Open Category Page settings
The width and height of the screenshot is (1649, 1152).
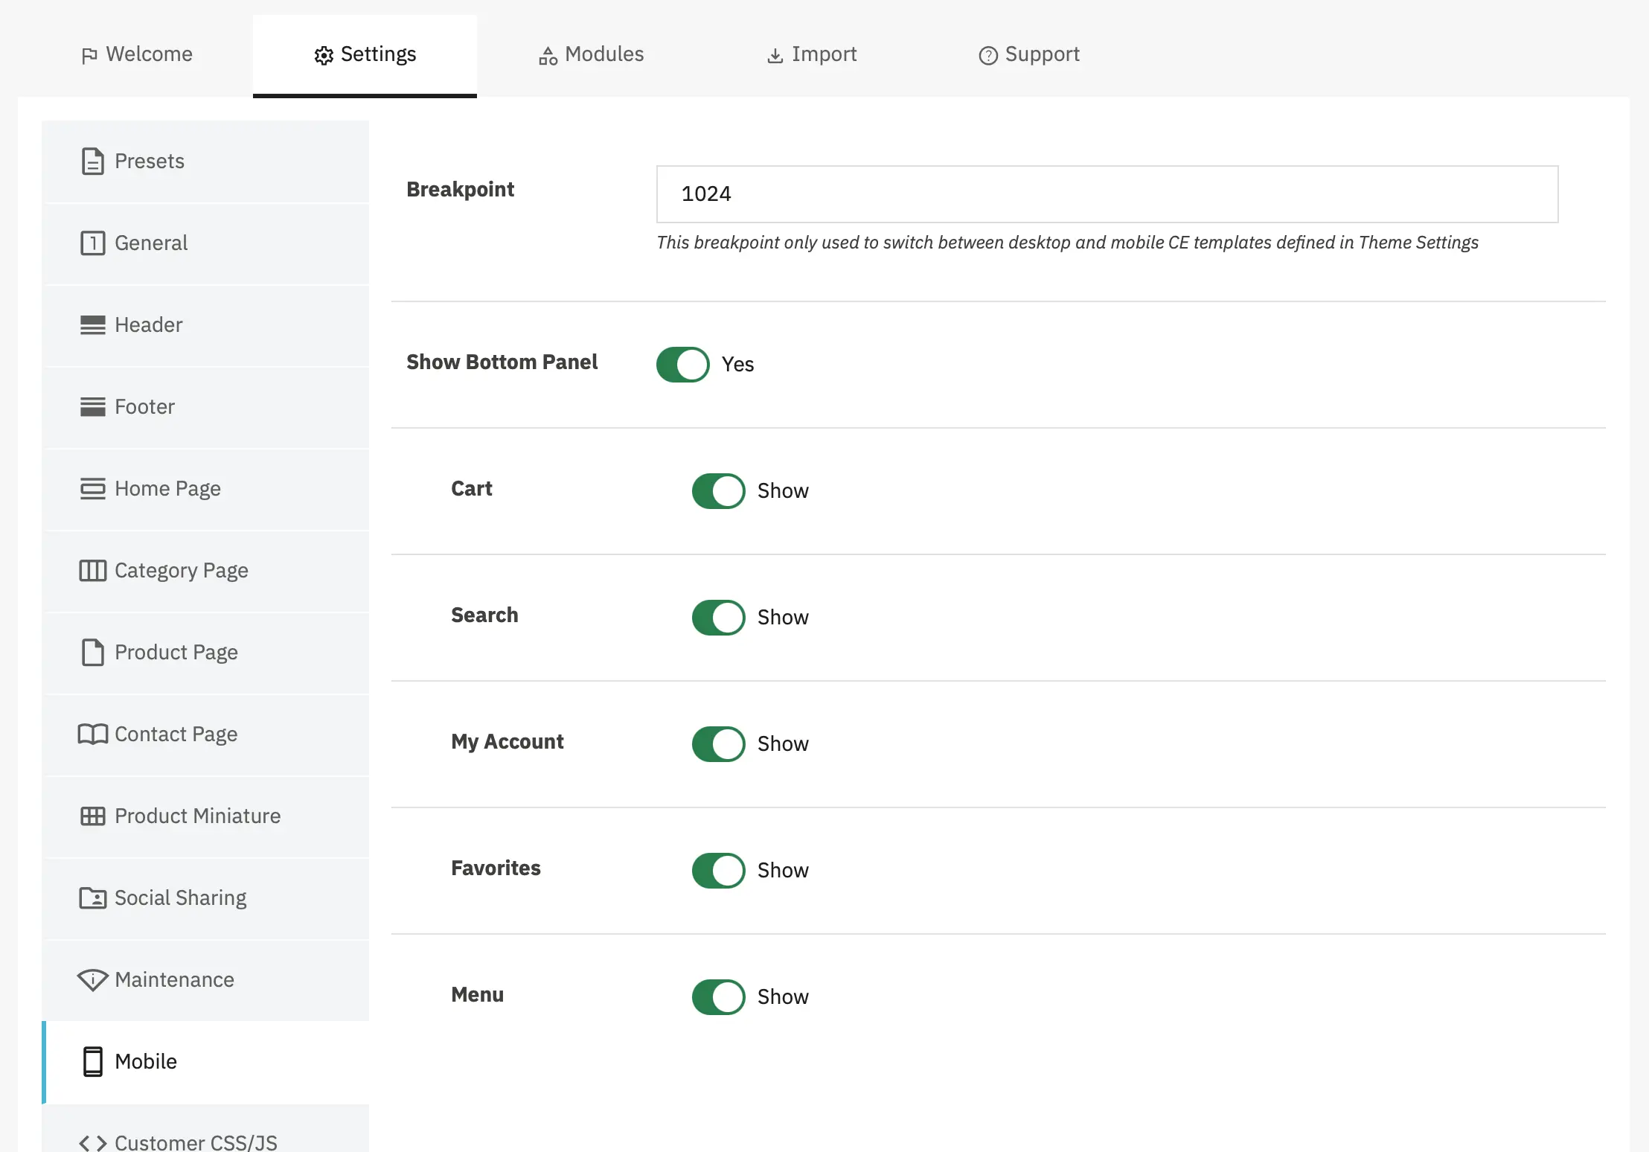click(x=205, y=571)
